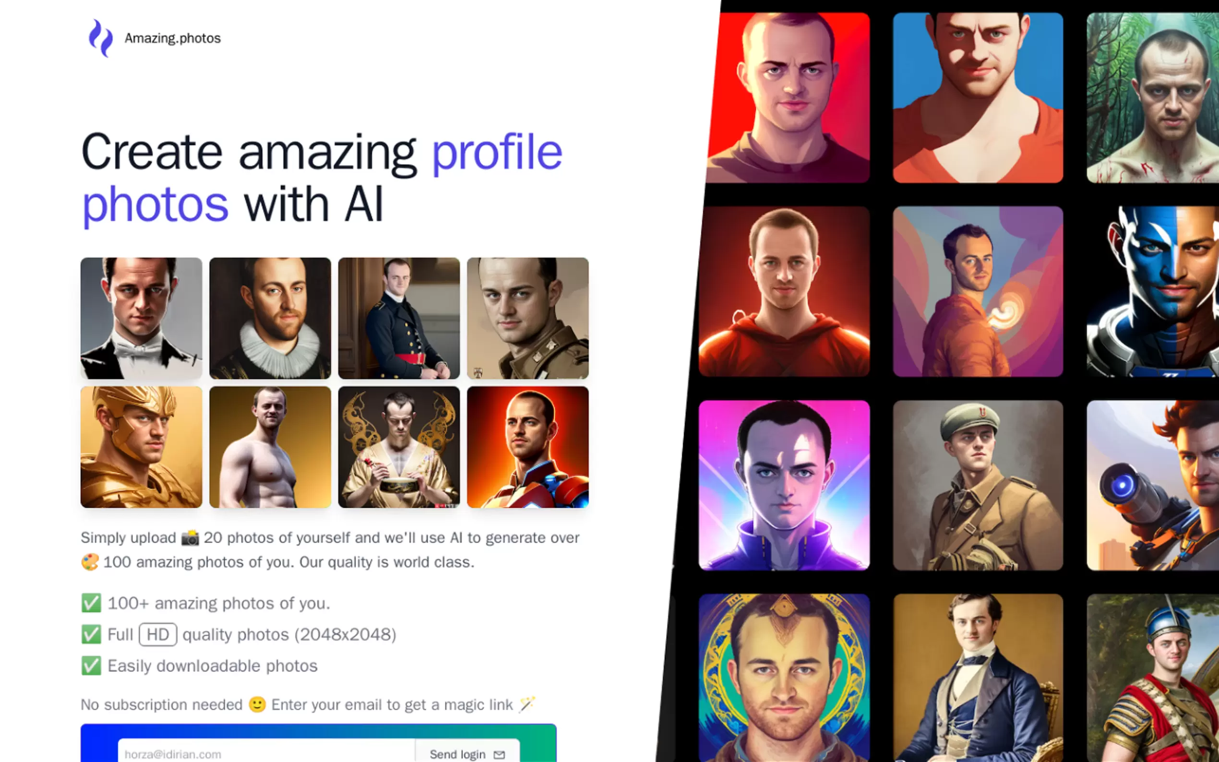Open the Amazing.photos brand name link
Image resolution: width=1219 pixels, height=762 pixels.
point(172,38)
